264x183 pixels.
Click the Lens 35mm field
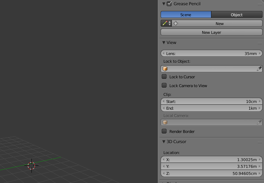coord(211,53)
